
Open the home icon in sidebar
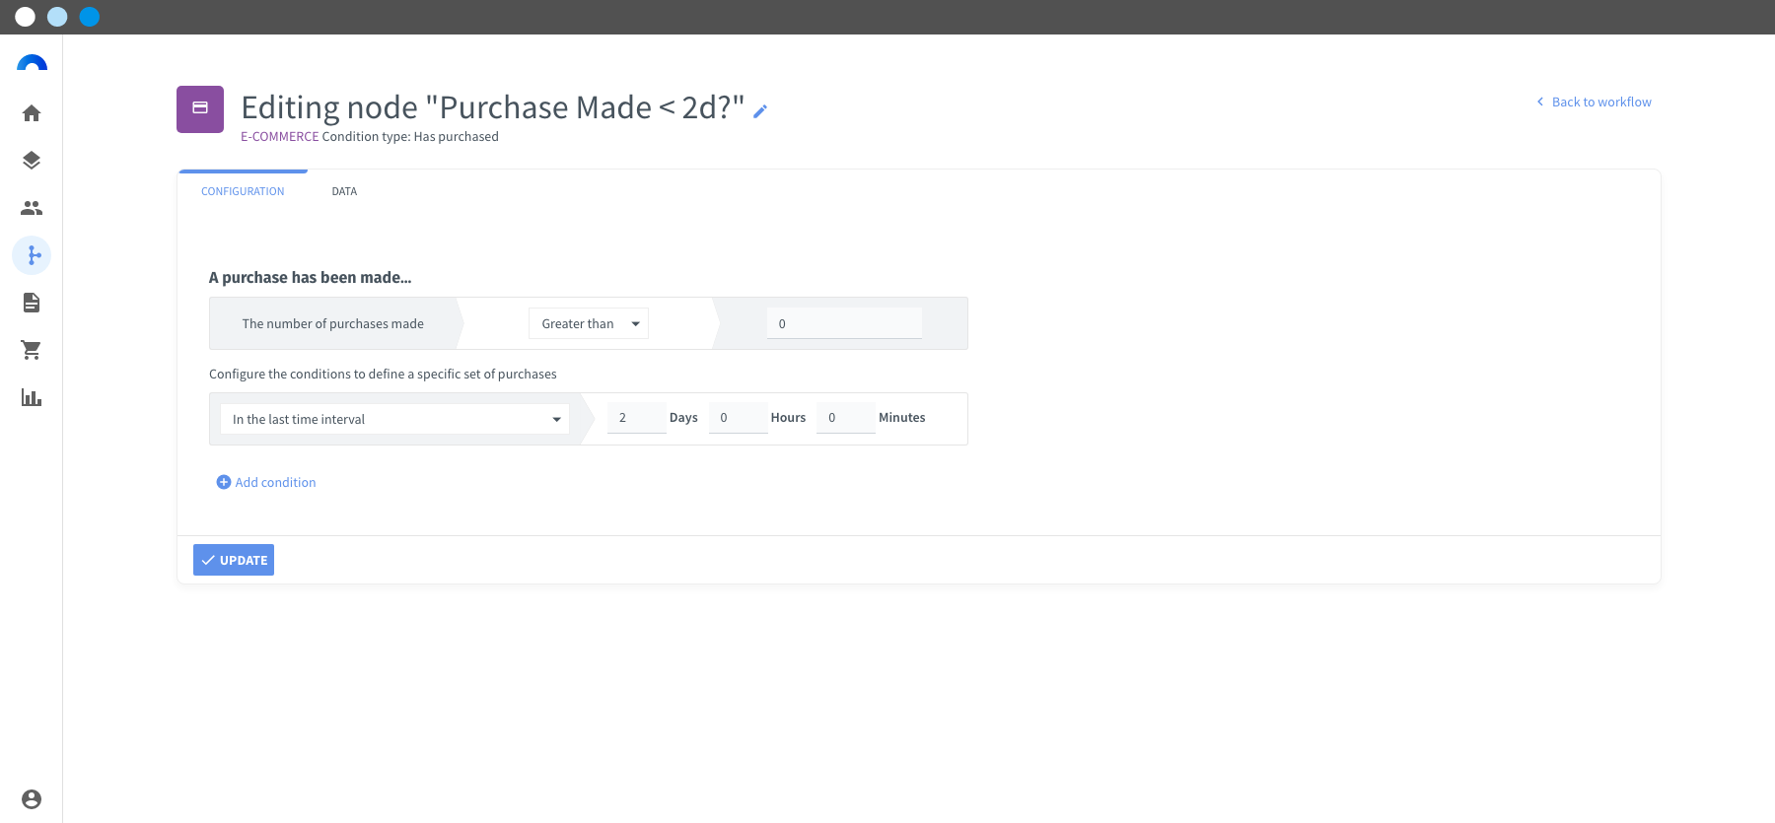[32, 113]
